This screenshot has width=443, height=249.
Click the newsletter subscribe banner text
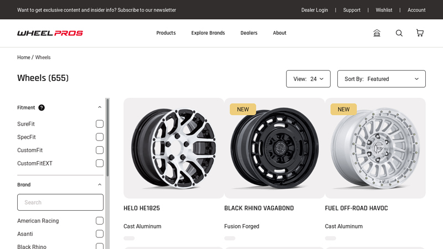click(x=96, y=10)
